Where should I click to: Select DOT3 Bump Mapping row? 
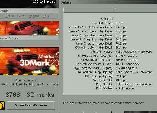coord(106,76)
